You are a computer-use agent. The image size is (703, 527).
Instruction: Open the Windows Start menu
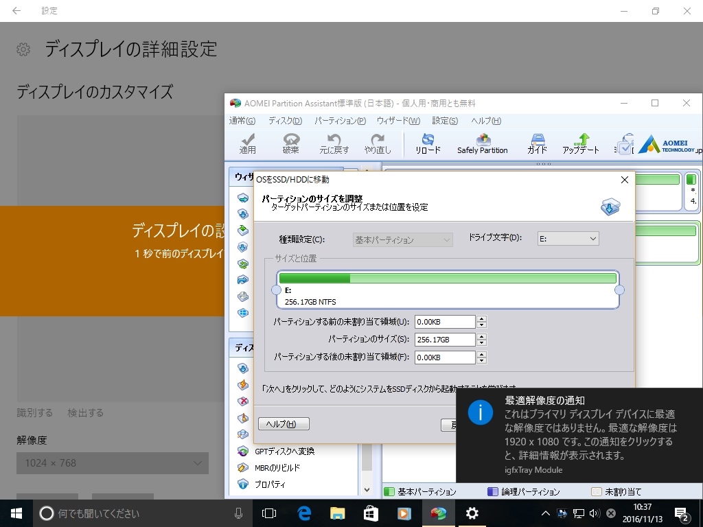pos(16,513)
